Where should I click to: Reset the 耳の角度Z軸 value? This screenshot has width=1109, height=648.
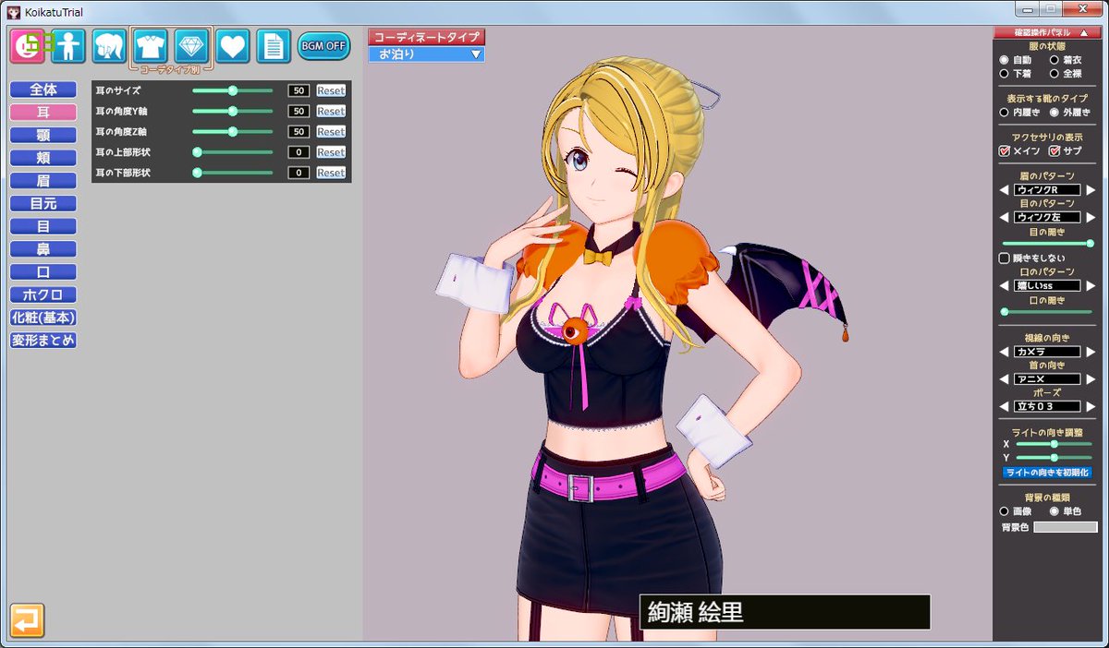(331, 132)
